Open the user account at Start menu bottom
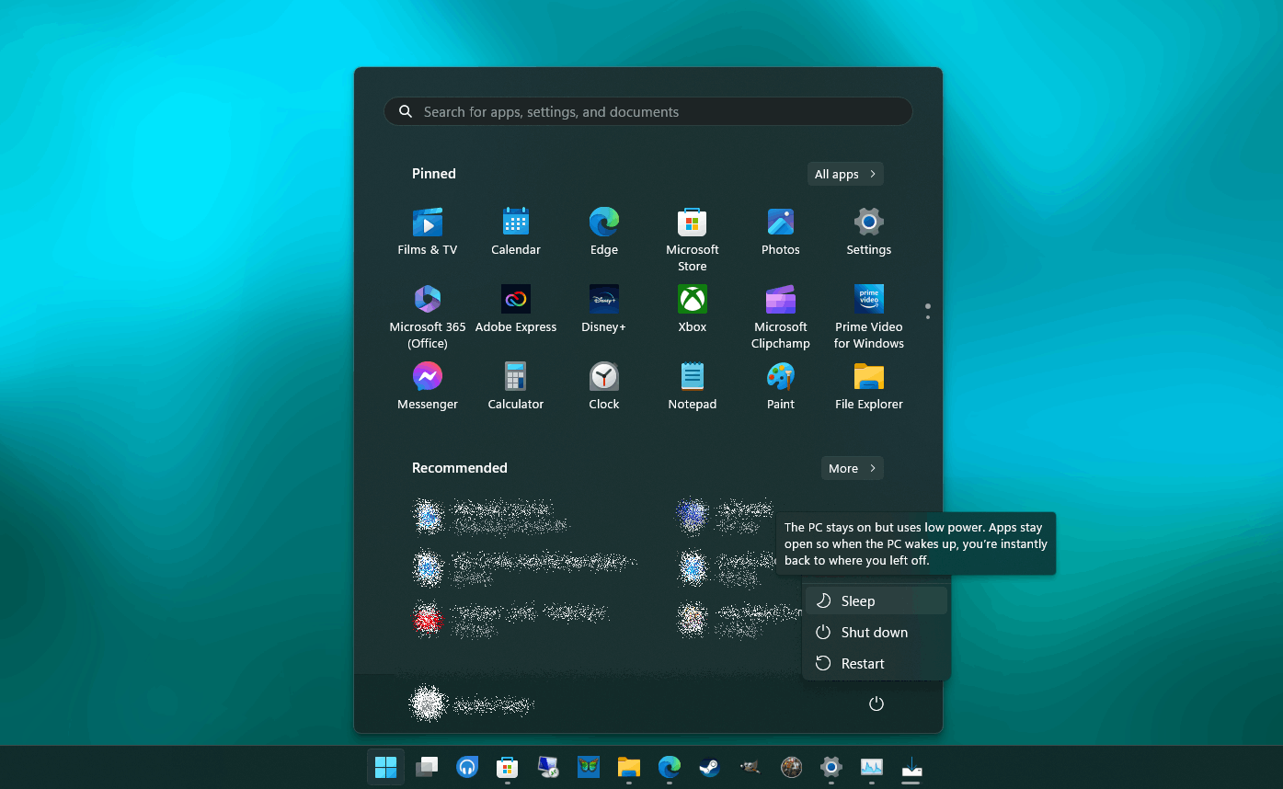The image size is (1283, 789). 472,704
